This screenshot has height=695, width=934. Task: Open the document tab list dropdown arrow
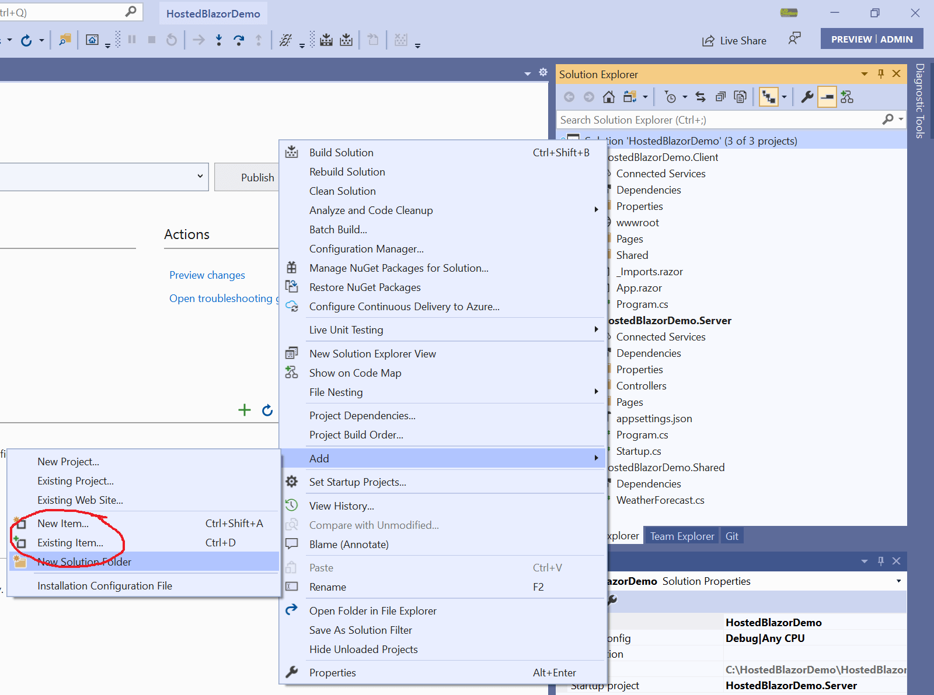point(528,73)
